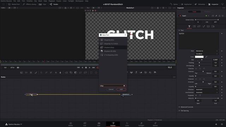Open the Workspace menu
Image resolution: width=226 pixels, height=127 pixels.
(x=79, y=1)
